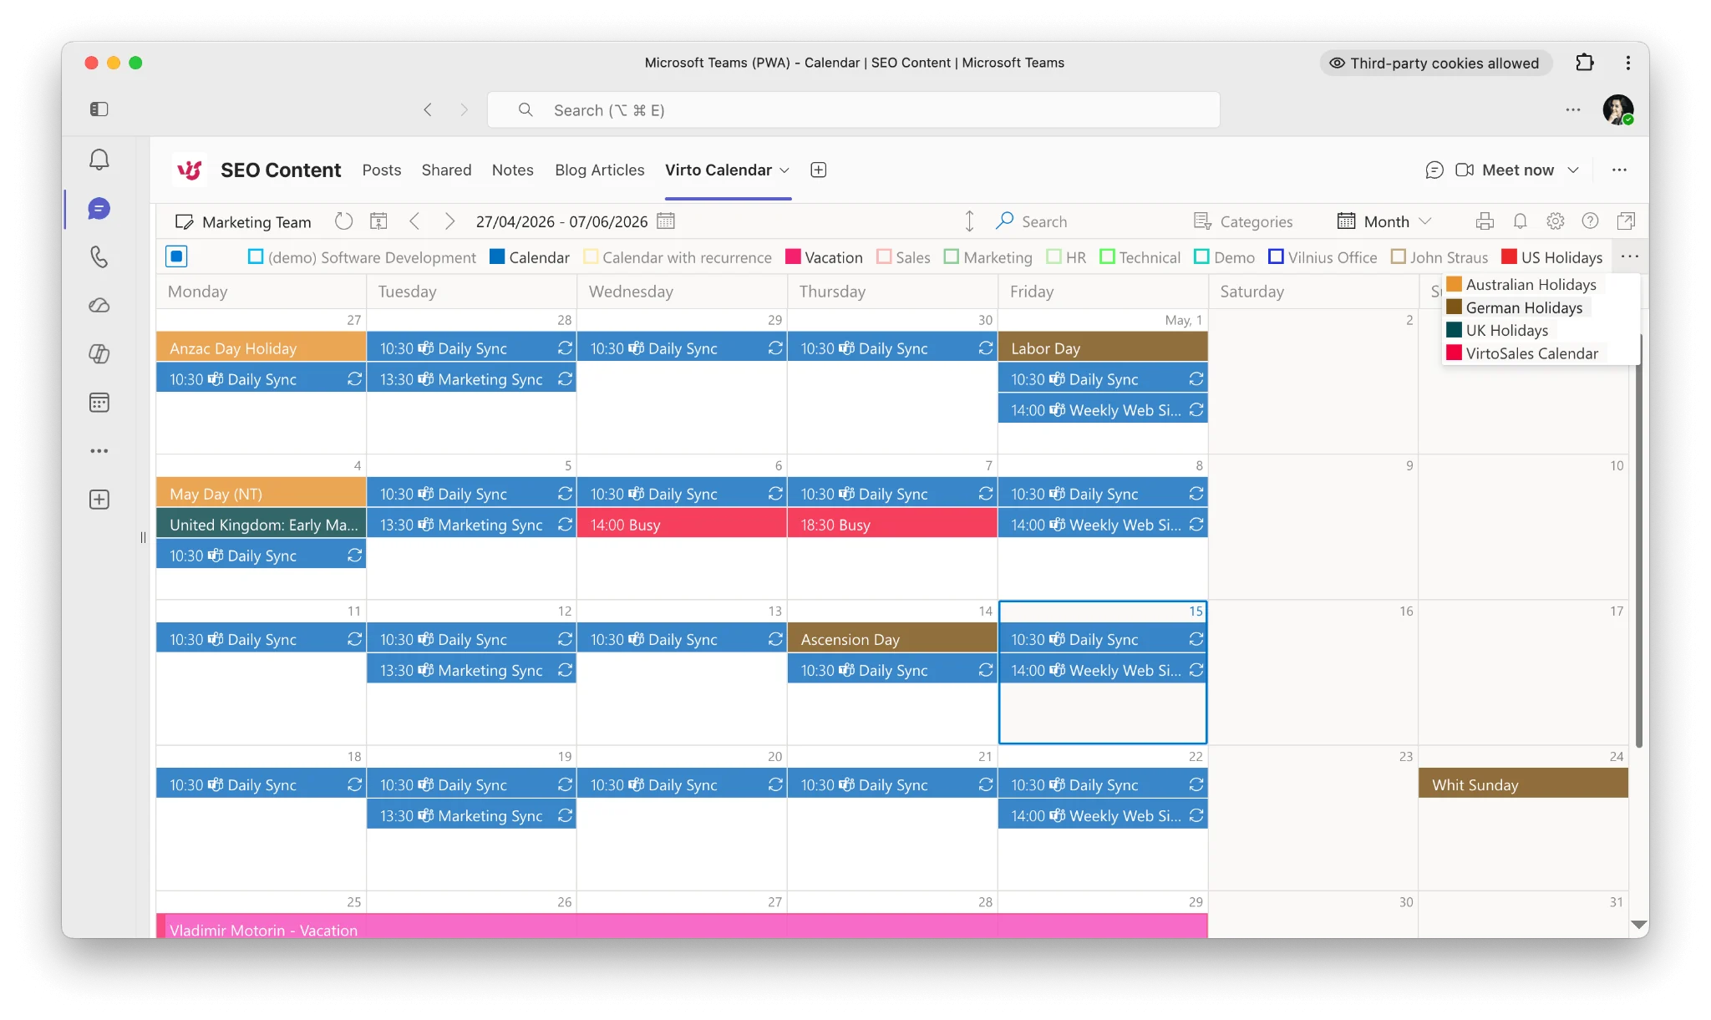Screen dimensions: 1711x1020
Task: Open channel conversation chat icon
Action: (x=1434, y=170)
